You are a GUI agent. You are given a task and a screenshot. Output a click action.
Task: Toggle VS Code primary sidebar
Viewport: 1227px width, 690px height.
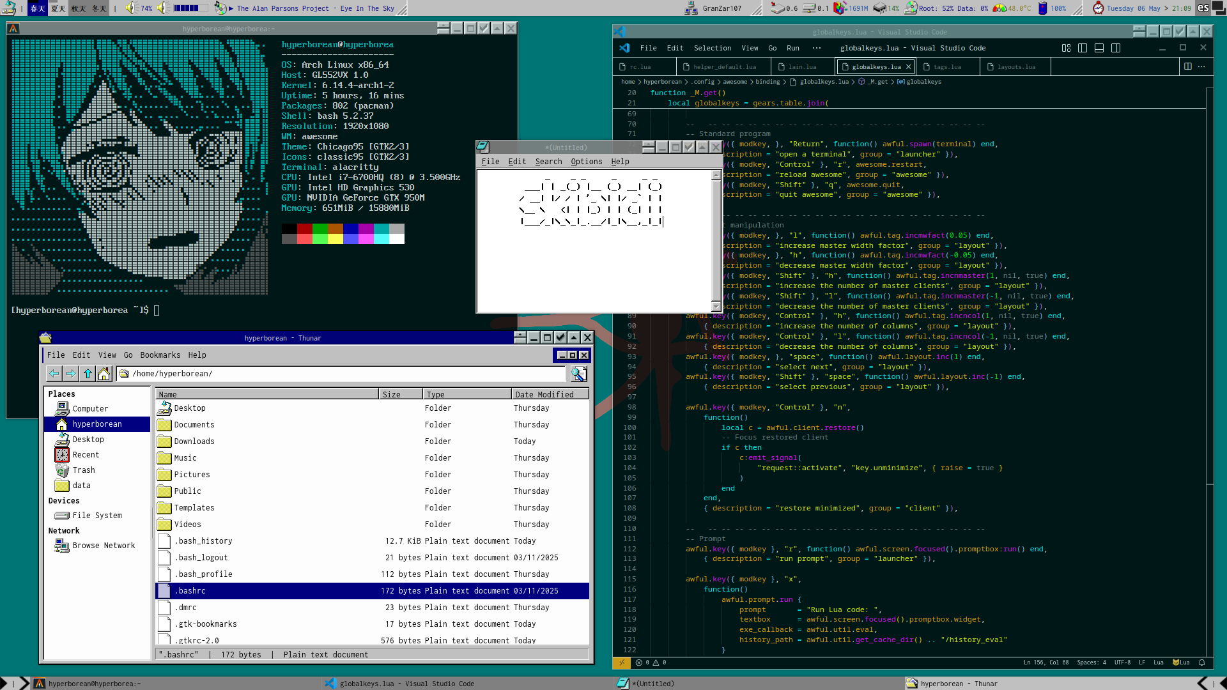[x=1083, y=48]
